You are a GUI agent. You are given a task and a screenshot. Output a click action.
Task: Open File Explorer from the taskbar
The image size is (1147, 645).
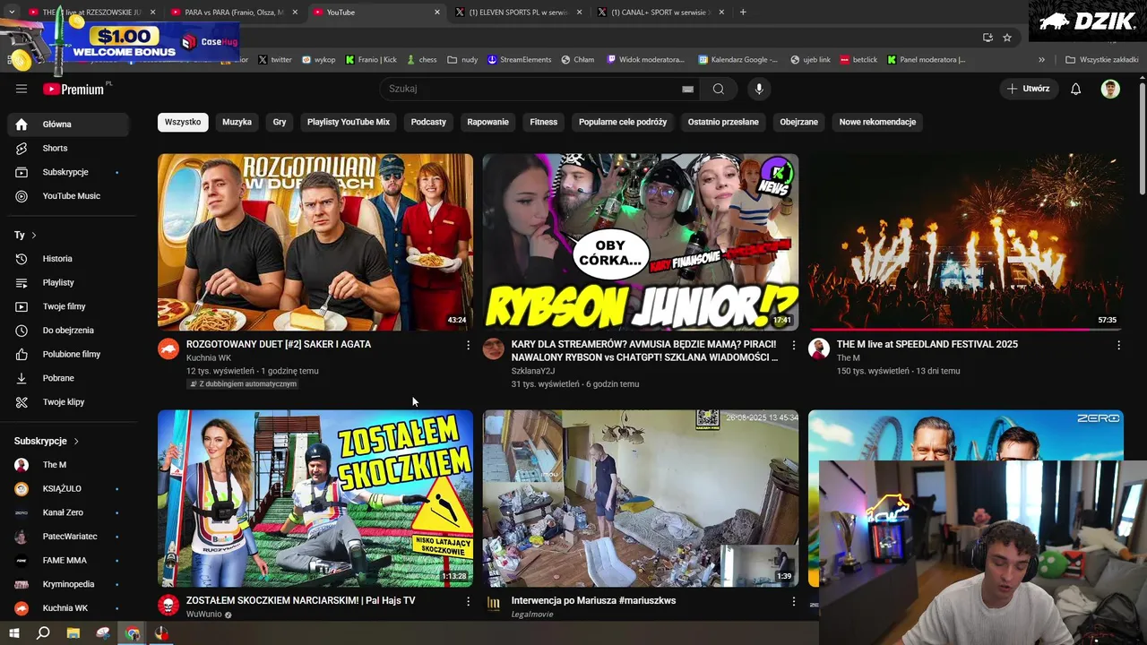point(73,633)
